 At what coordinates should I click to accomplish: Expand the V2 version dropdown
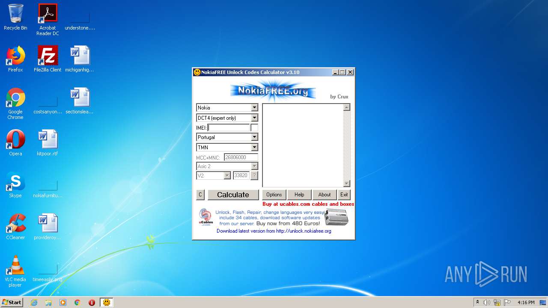click(227, 176)
